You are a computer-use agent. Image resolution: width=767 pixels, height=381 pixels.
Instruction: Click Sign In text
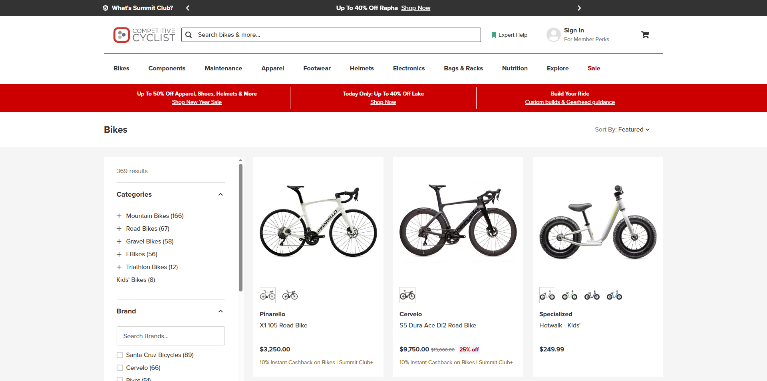coord(574,30)
